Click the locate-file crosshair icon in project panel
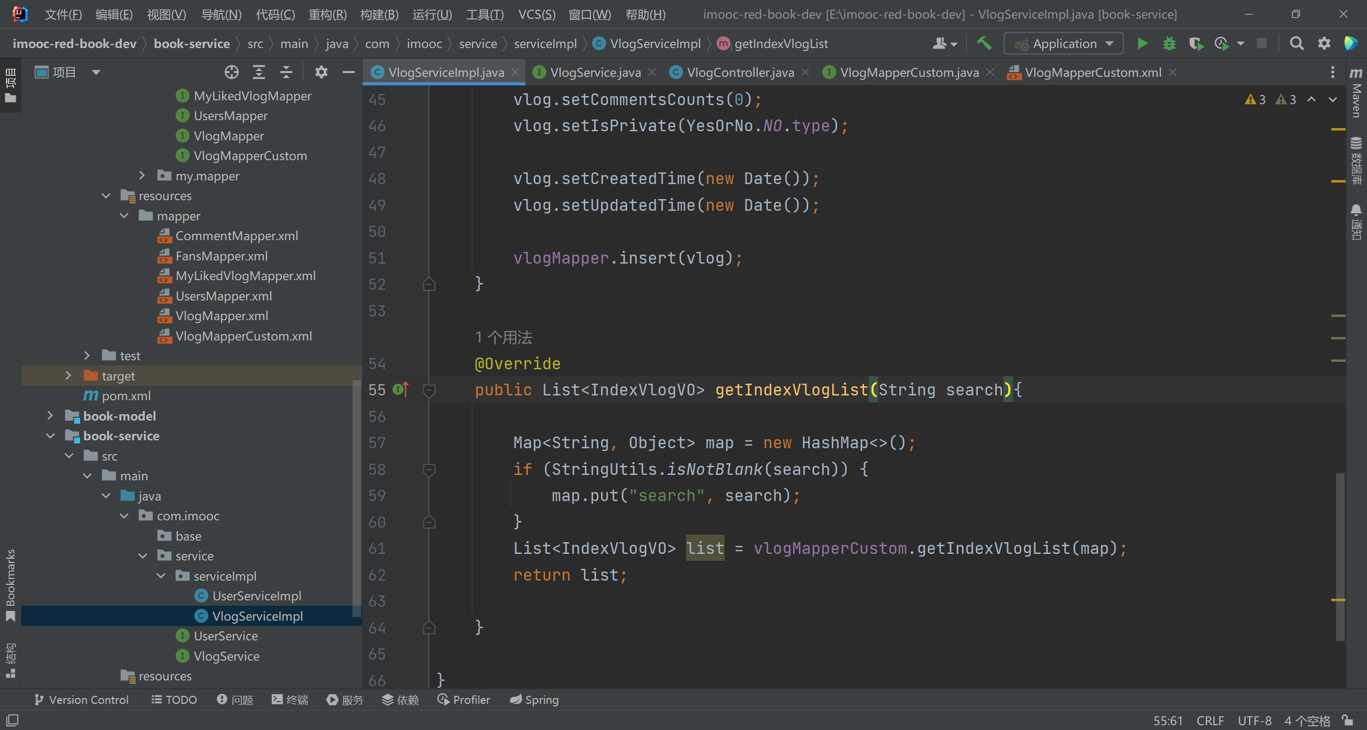The width and height of the screenshot is (1367, 730). coord(231,72)
